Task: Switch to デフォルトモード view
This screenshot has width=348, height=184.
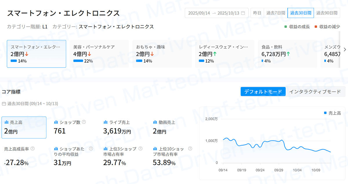Action: pyautogui.click(x=263, y=92)
